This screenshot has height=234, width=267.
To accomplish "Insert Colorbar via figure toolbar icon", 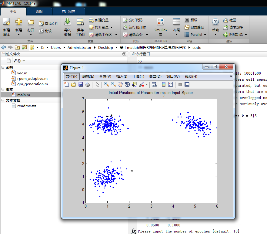I will point(163,84).
